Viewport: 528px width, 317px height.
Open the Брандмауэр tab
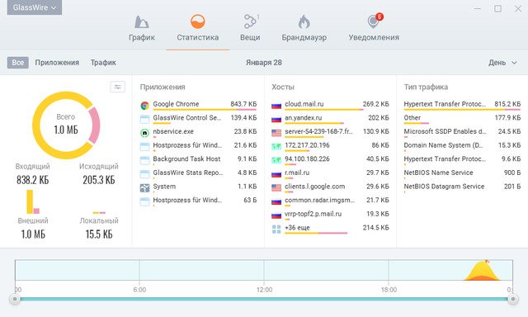coord(304,29)
